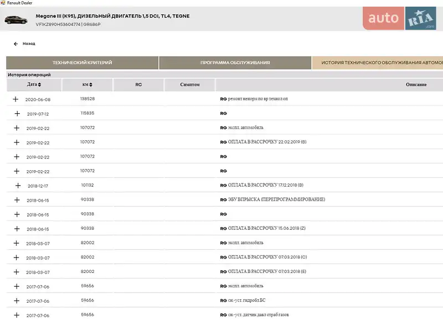The width and height of the screenshot is (443, 321).
Task: Click the back arrow next to Назад
Action: pos(16,44)
